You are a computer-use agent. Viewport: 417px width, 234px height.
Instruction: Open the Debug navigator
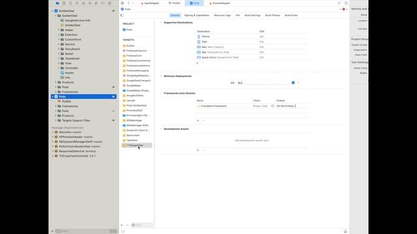point(96,3)
